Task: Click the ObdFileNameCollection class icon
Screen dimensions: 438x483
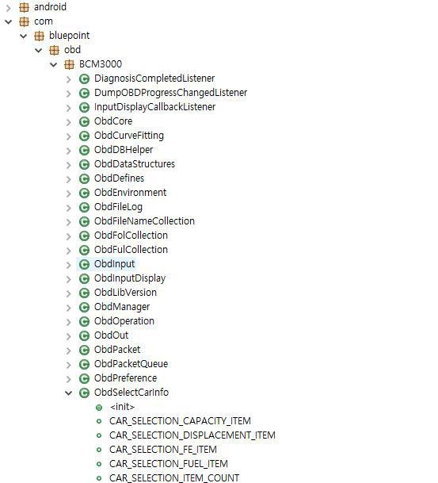Action: 84,221
